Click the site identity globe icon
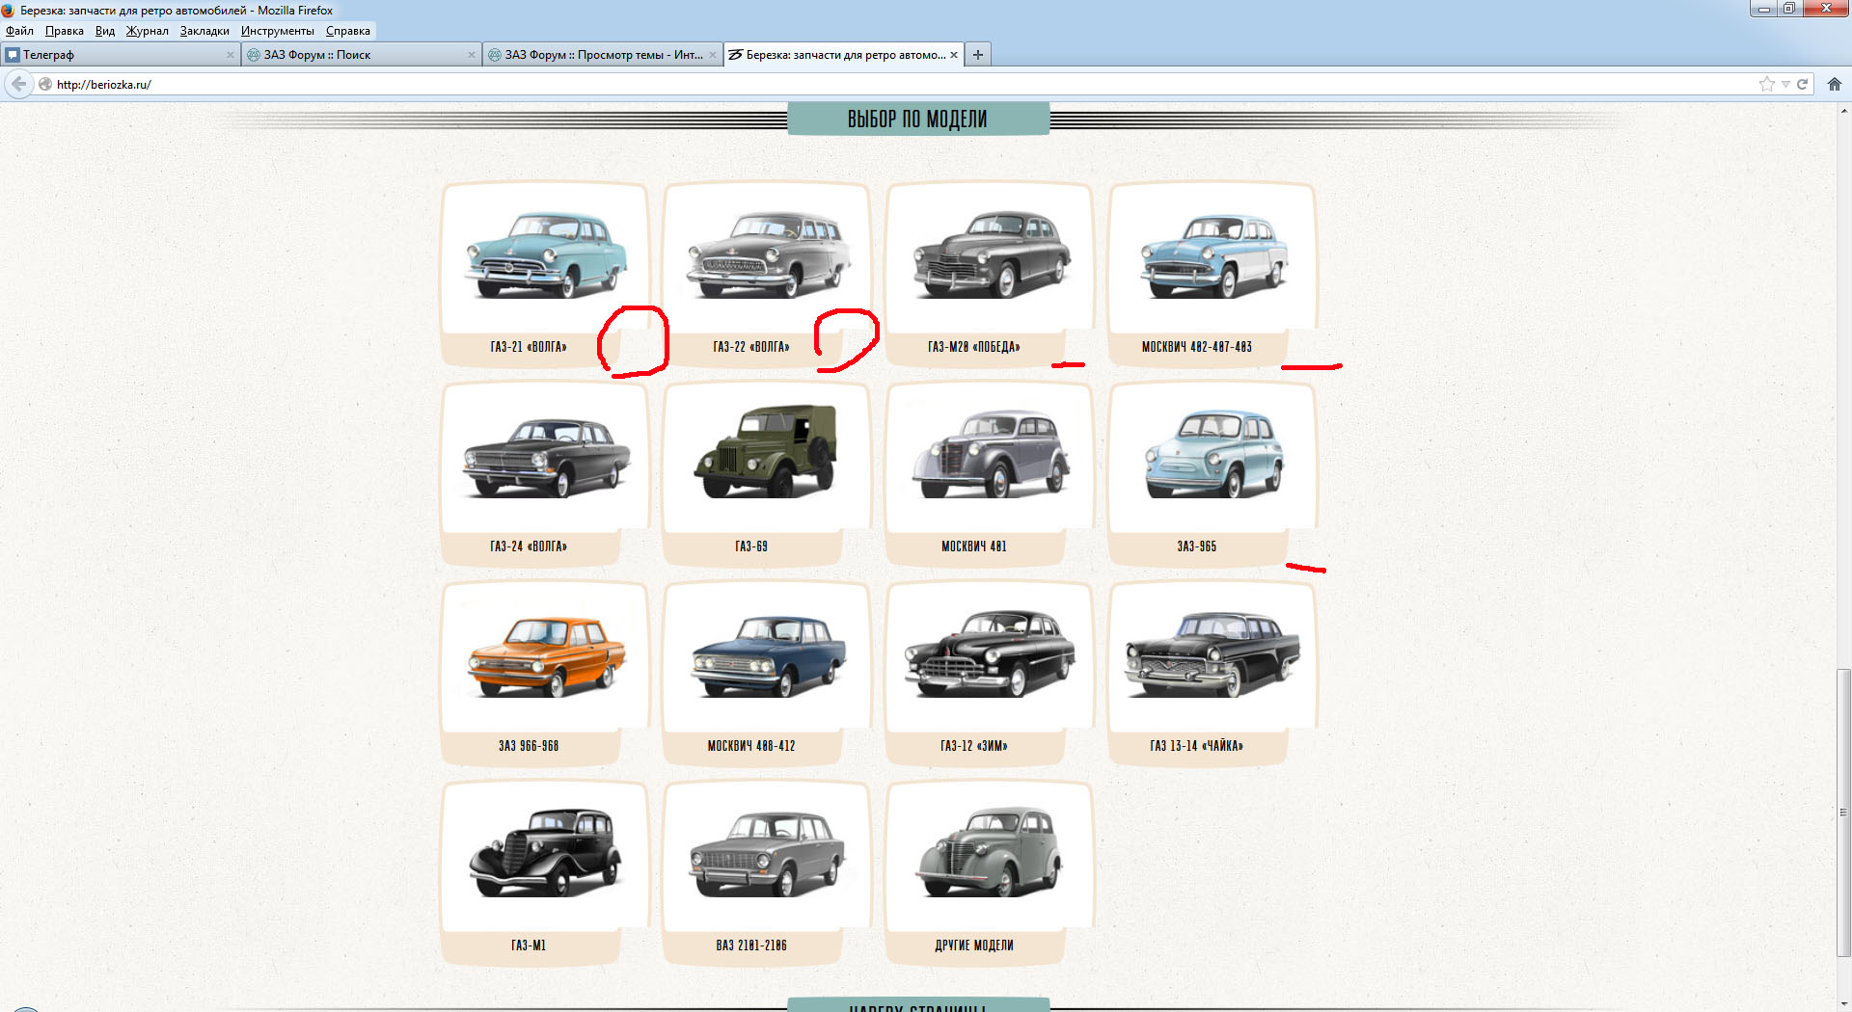The width and height of the screenshot is (1852, 1012). pyautogui.click(x=44, y=84)
